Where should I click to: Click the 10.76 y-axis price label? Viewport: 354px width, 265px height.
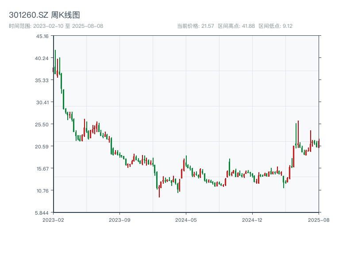coord(42,190)
